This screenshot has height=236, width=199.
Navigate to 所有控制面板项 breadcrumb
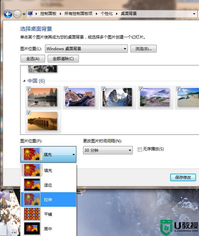coord(78,14)
